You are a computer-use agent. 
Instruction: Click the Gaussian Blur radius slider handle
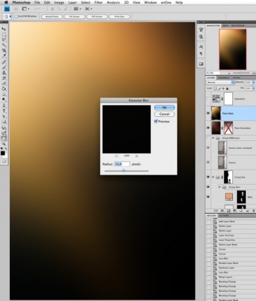click(x=124, y=171)
